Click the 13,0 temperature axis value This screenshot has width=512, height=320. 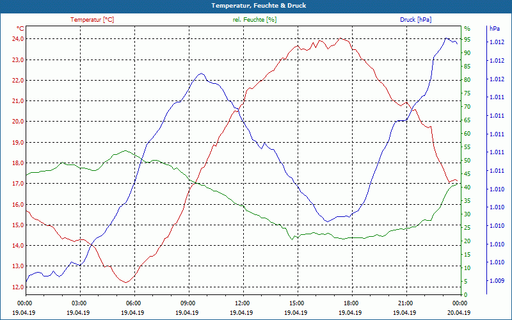[x=18, y=266]
